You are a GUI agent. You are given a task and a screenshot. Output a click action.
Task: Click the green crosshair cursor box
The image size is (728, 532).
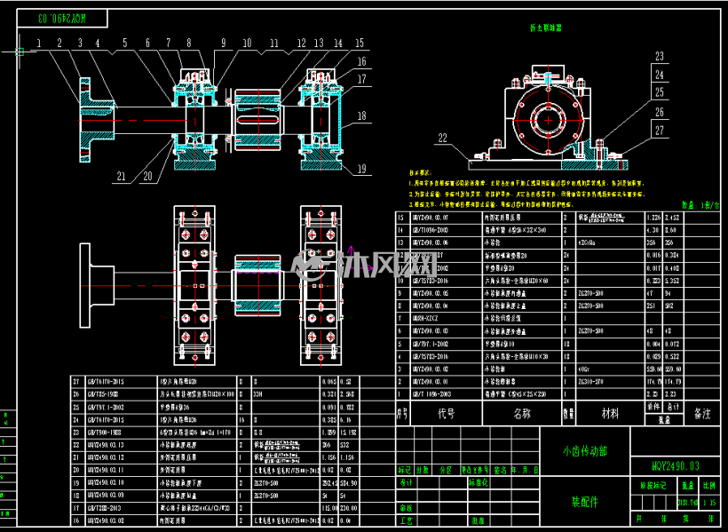pos(20,52)
